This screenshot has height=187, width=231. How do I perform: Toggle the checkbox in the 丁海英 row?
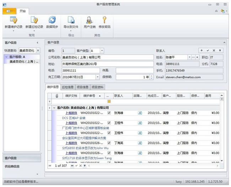109,143
